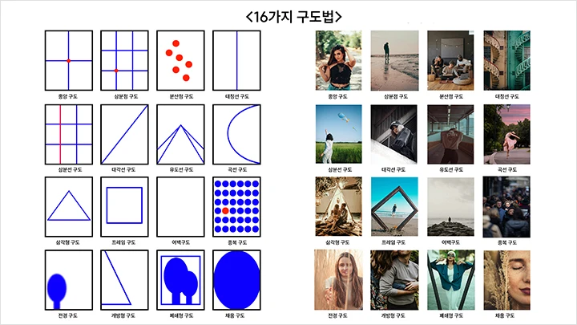Open the 중앙 구도 woman portrait photo

338,60
